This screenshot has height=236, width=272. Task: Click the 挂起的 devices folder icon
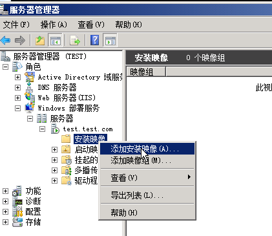coord(67,160)
